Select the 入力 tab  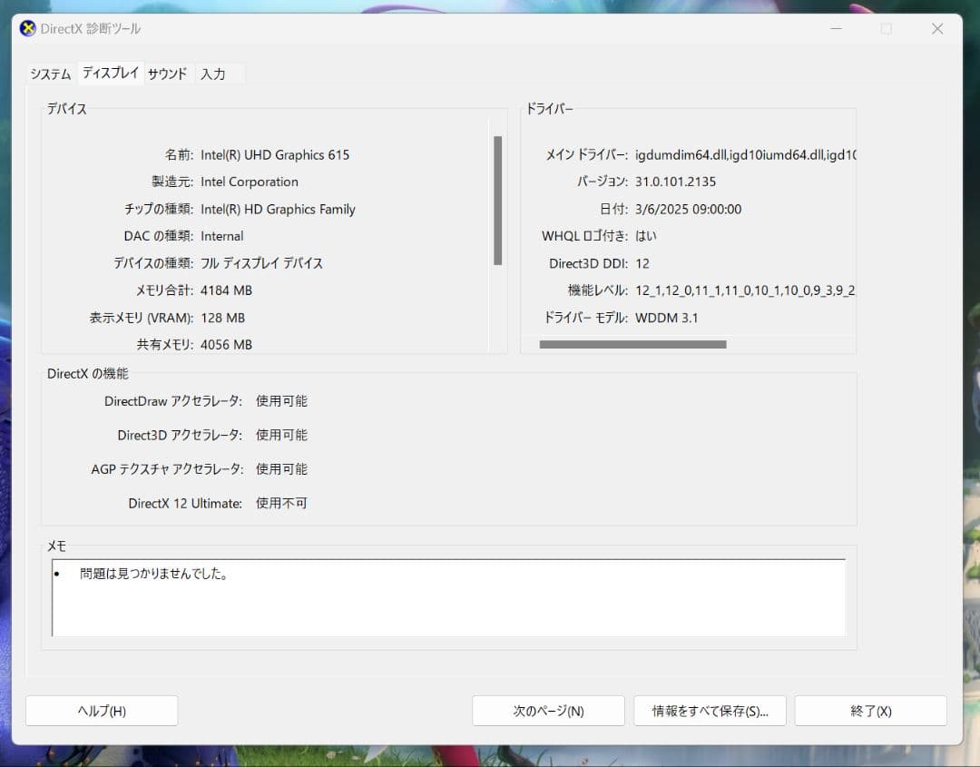click(x=215, y=74)
